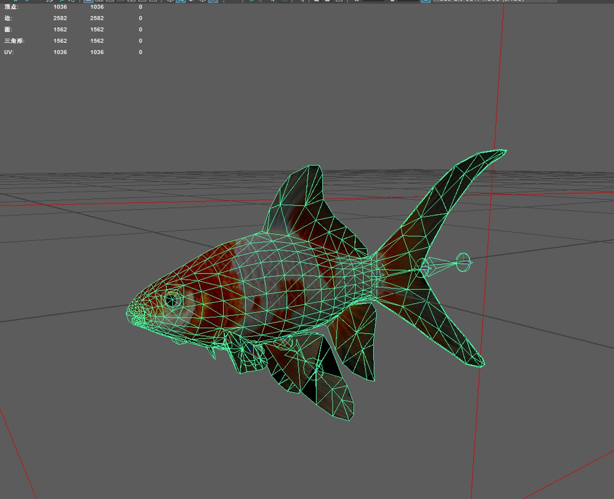
Task: Click the 顶点 label in the heads-up display
Action: coord(11,7)
